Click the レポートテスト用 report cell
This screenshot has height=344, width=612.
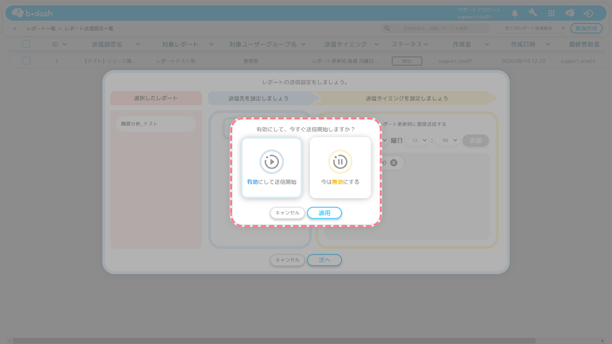(176, 61)
